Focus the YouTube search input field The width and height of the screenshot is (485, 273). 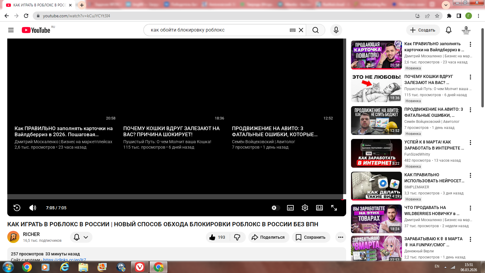tap(218, 30)
